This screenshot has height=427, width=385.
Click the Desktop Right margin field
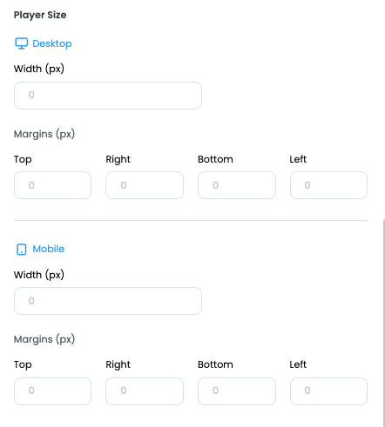(x=145, y=185)
